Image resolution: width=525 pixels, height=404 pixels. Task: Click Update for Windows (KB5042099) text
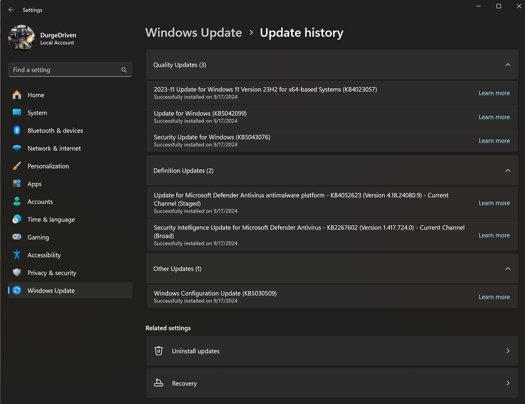pos(200,114)
